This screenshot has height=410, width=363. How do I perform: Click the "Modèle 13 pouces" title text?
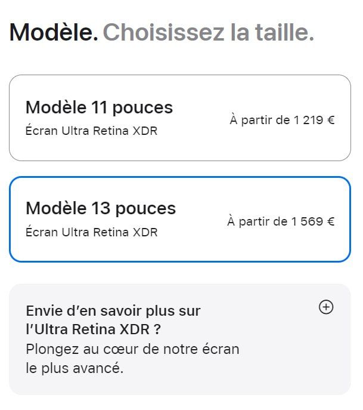(101, 208)
